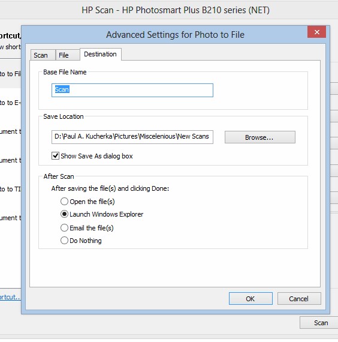This screenshot has width=338, height=342.
Task: Select the Open the file(s) option
Action: click(64, 202)
